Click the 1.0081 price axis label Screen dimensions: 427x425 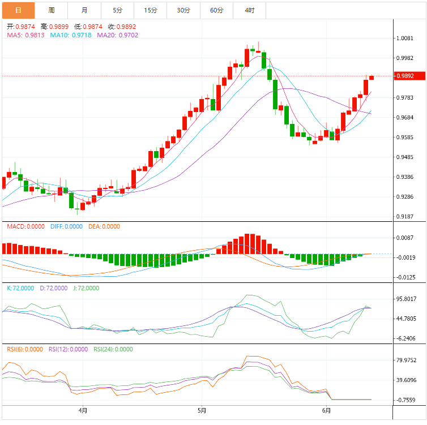pos(405,38)
